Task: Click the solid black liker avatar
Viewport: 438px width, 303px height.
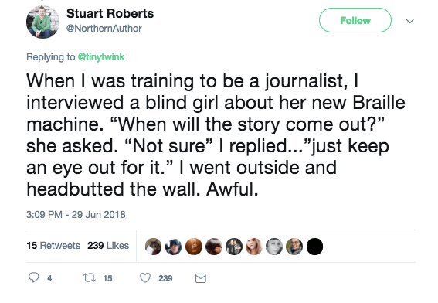Action: point(314,247)
